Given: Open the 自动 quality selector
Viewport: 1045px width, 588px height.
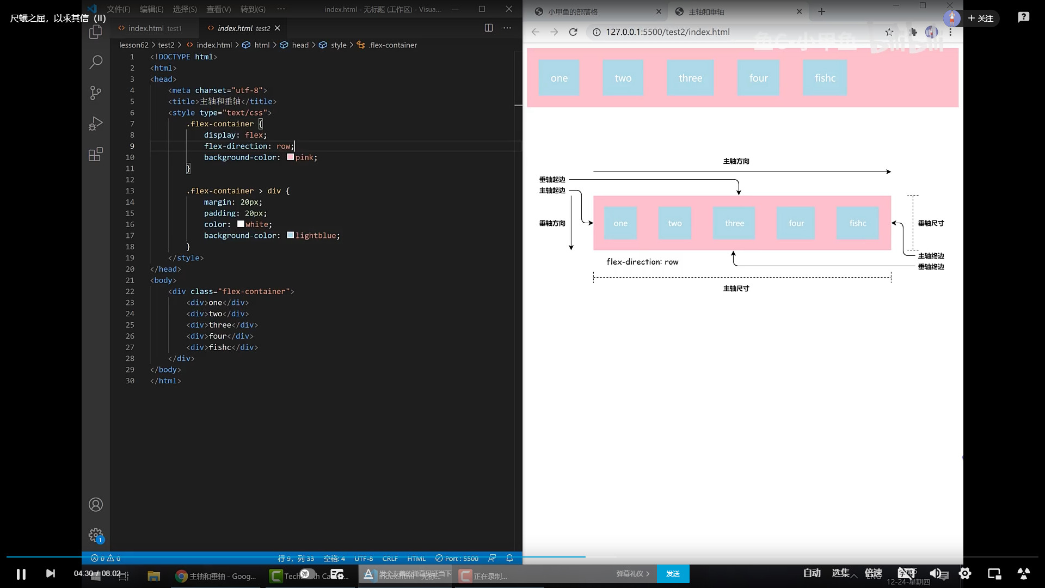Looking at the screenshot, I should point(812,573).
